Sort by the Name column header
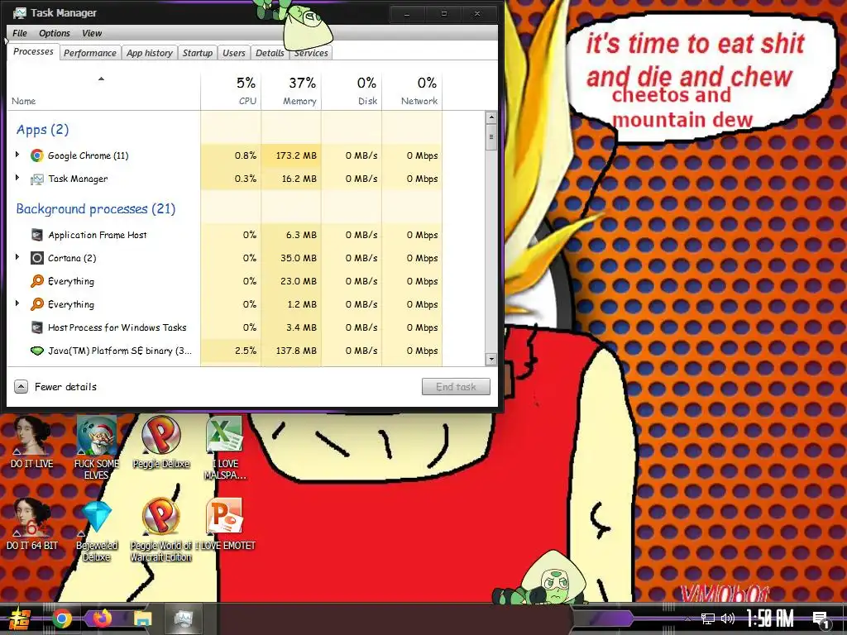The width and height of the screenshot is (847, 635). coord(103,91)
